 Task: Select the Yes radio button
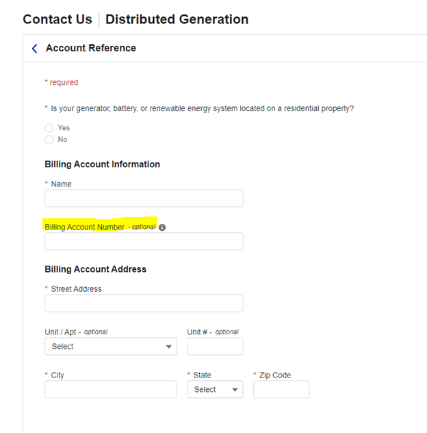tap(49, 128)
